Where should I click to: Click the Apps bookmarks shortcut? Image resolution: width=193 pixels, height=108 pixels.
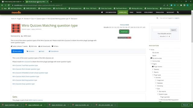(x=4, y=8)
